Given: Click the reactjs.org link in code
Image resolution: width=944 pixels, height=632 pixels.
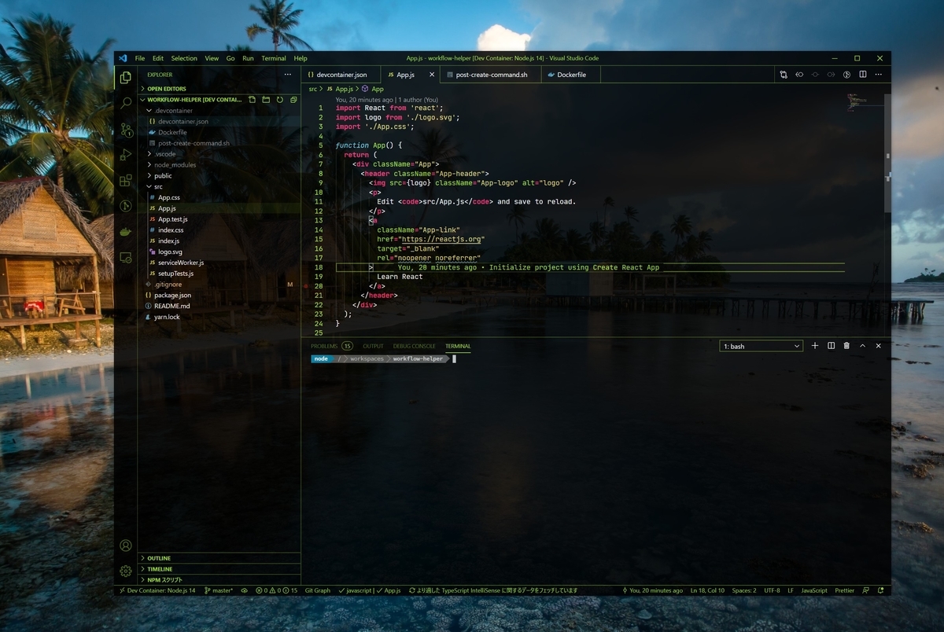Looking at the screenshot, I should (441, 239).
